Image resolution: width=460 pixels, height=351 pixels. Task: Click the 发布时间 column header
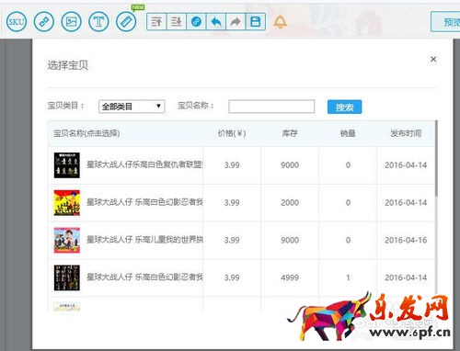(x=406, y=133)
